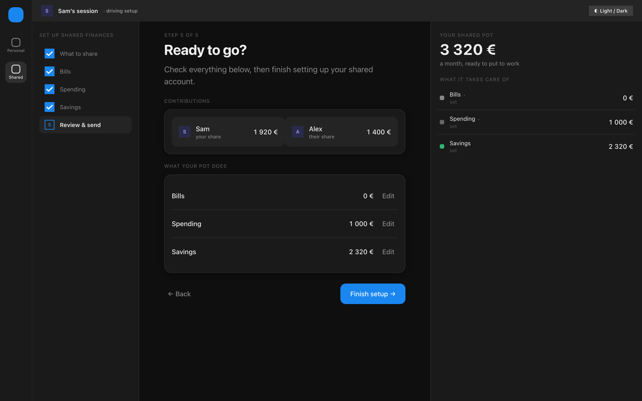
Task: Click the Savings row in the shared pot panel
Action: click(x=536, y=146)
